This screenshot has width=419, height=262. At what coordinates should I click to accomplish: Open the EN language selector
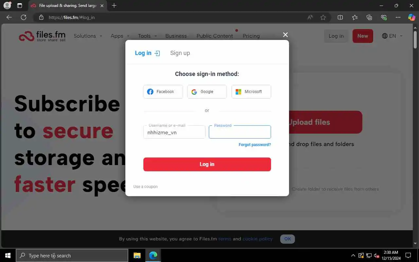392,36
